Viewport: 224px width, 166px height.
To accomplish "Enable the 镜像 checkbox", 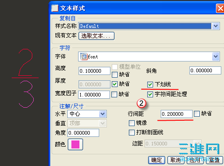I will (x=132, y=123).
